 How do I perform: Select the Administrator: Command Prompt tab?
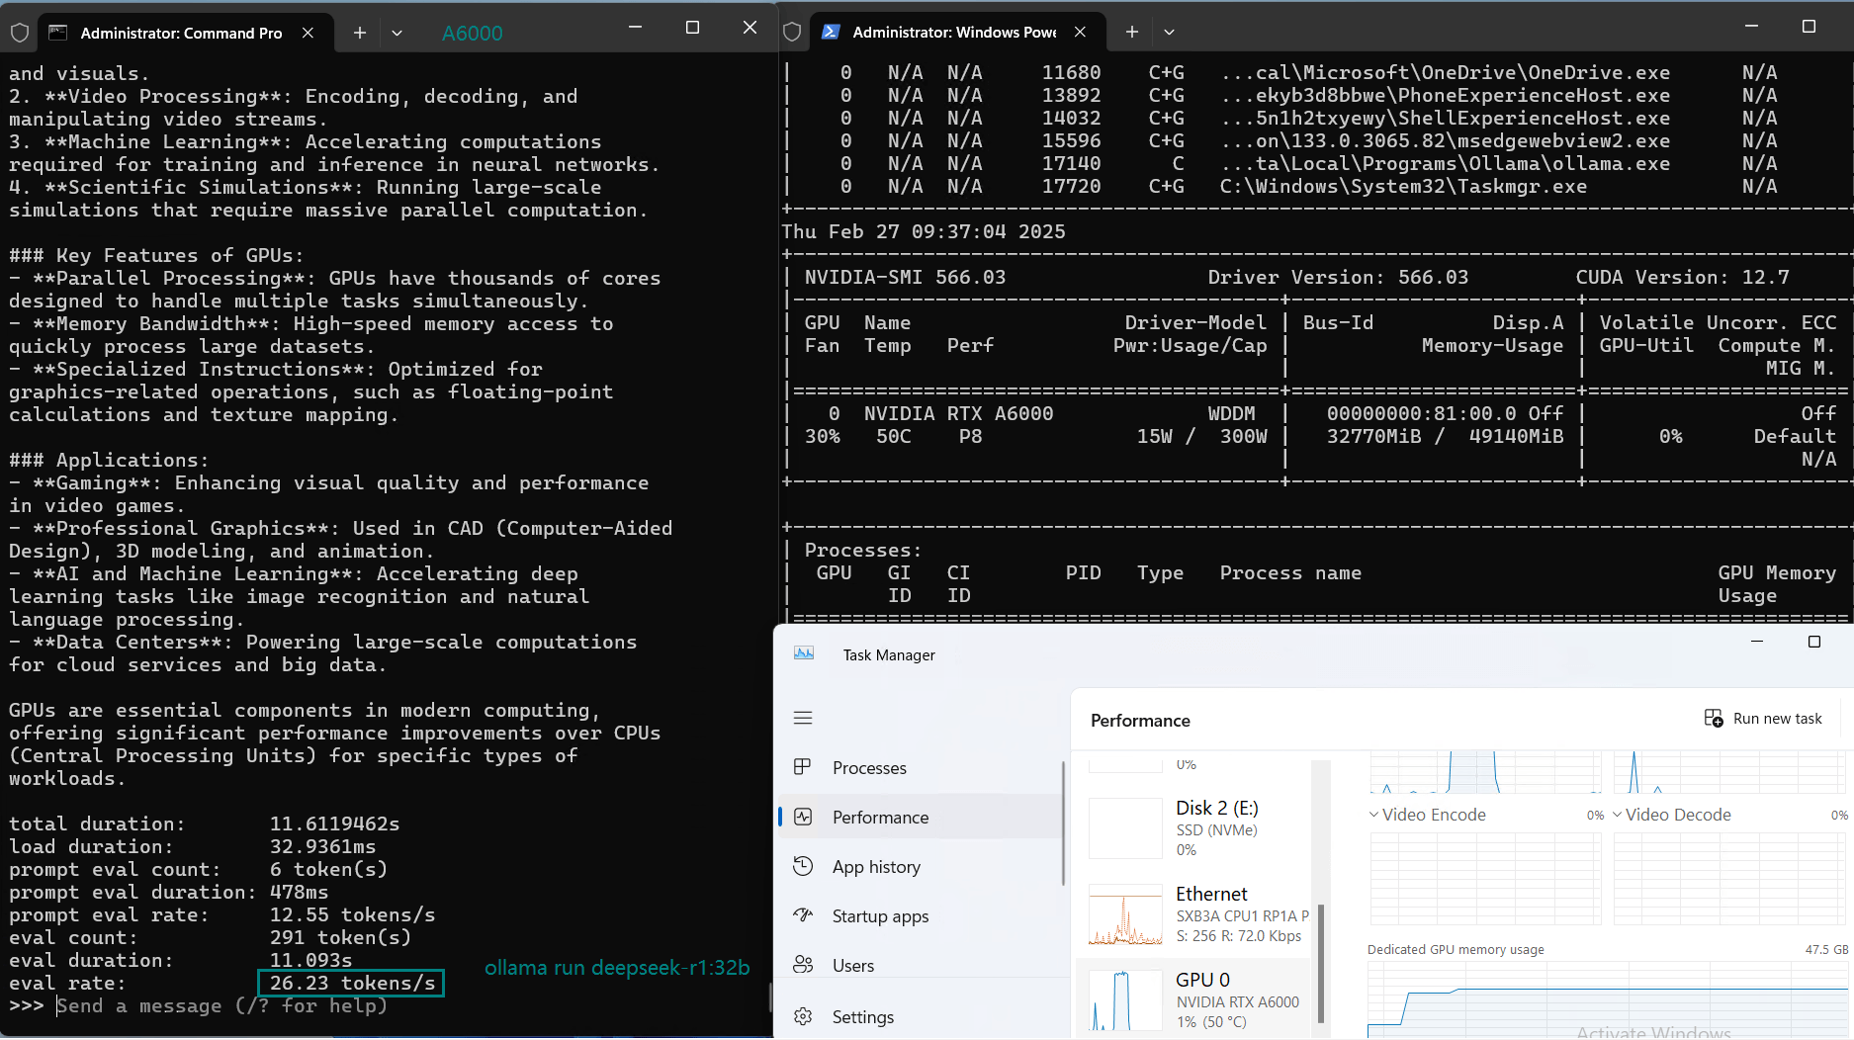pos(185,33)
